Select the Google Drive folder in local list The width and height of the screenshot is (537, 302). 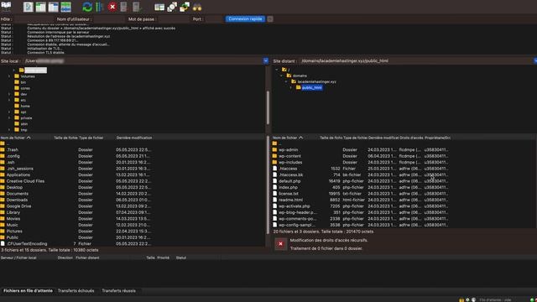[18, 206]
